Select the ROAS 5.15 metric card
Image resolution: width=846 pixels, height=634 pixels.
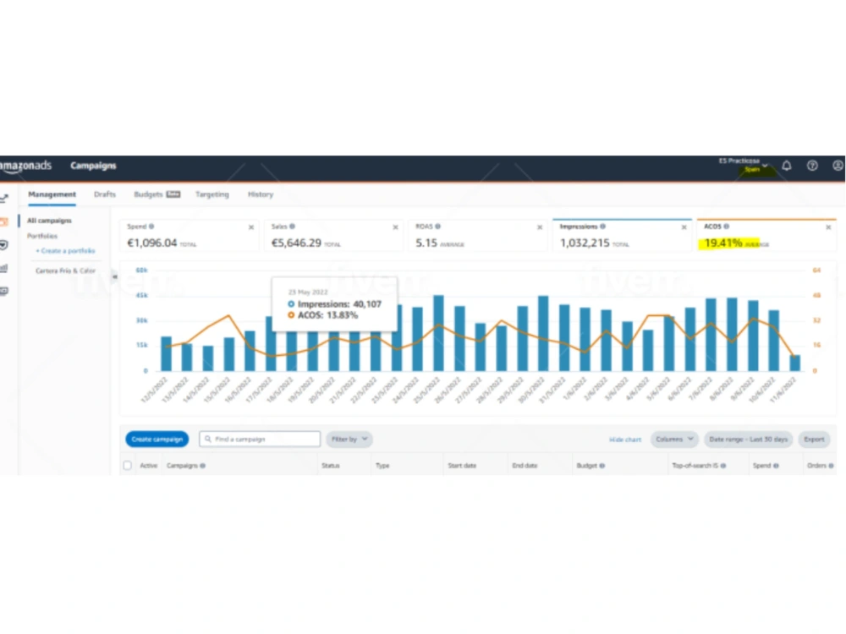pos(477,236)
